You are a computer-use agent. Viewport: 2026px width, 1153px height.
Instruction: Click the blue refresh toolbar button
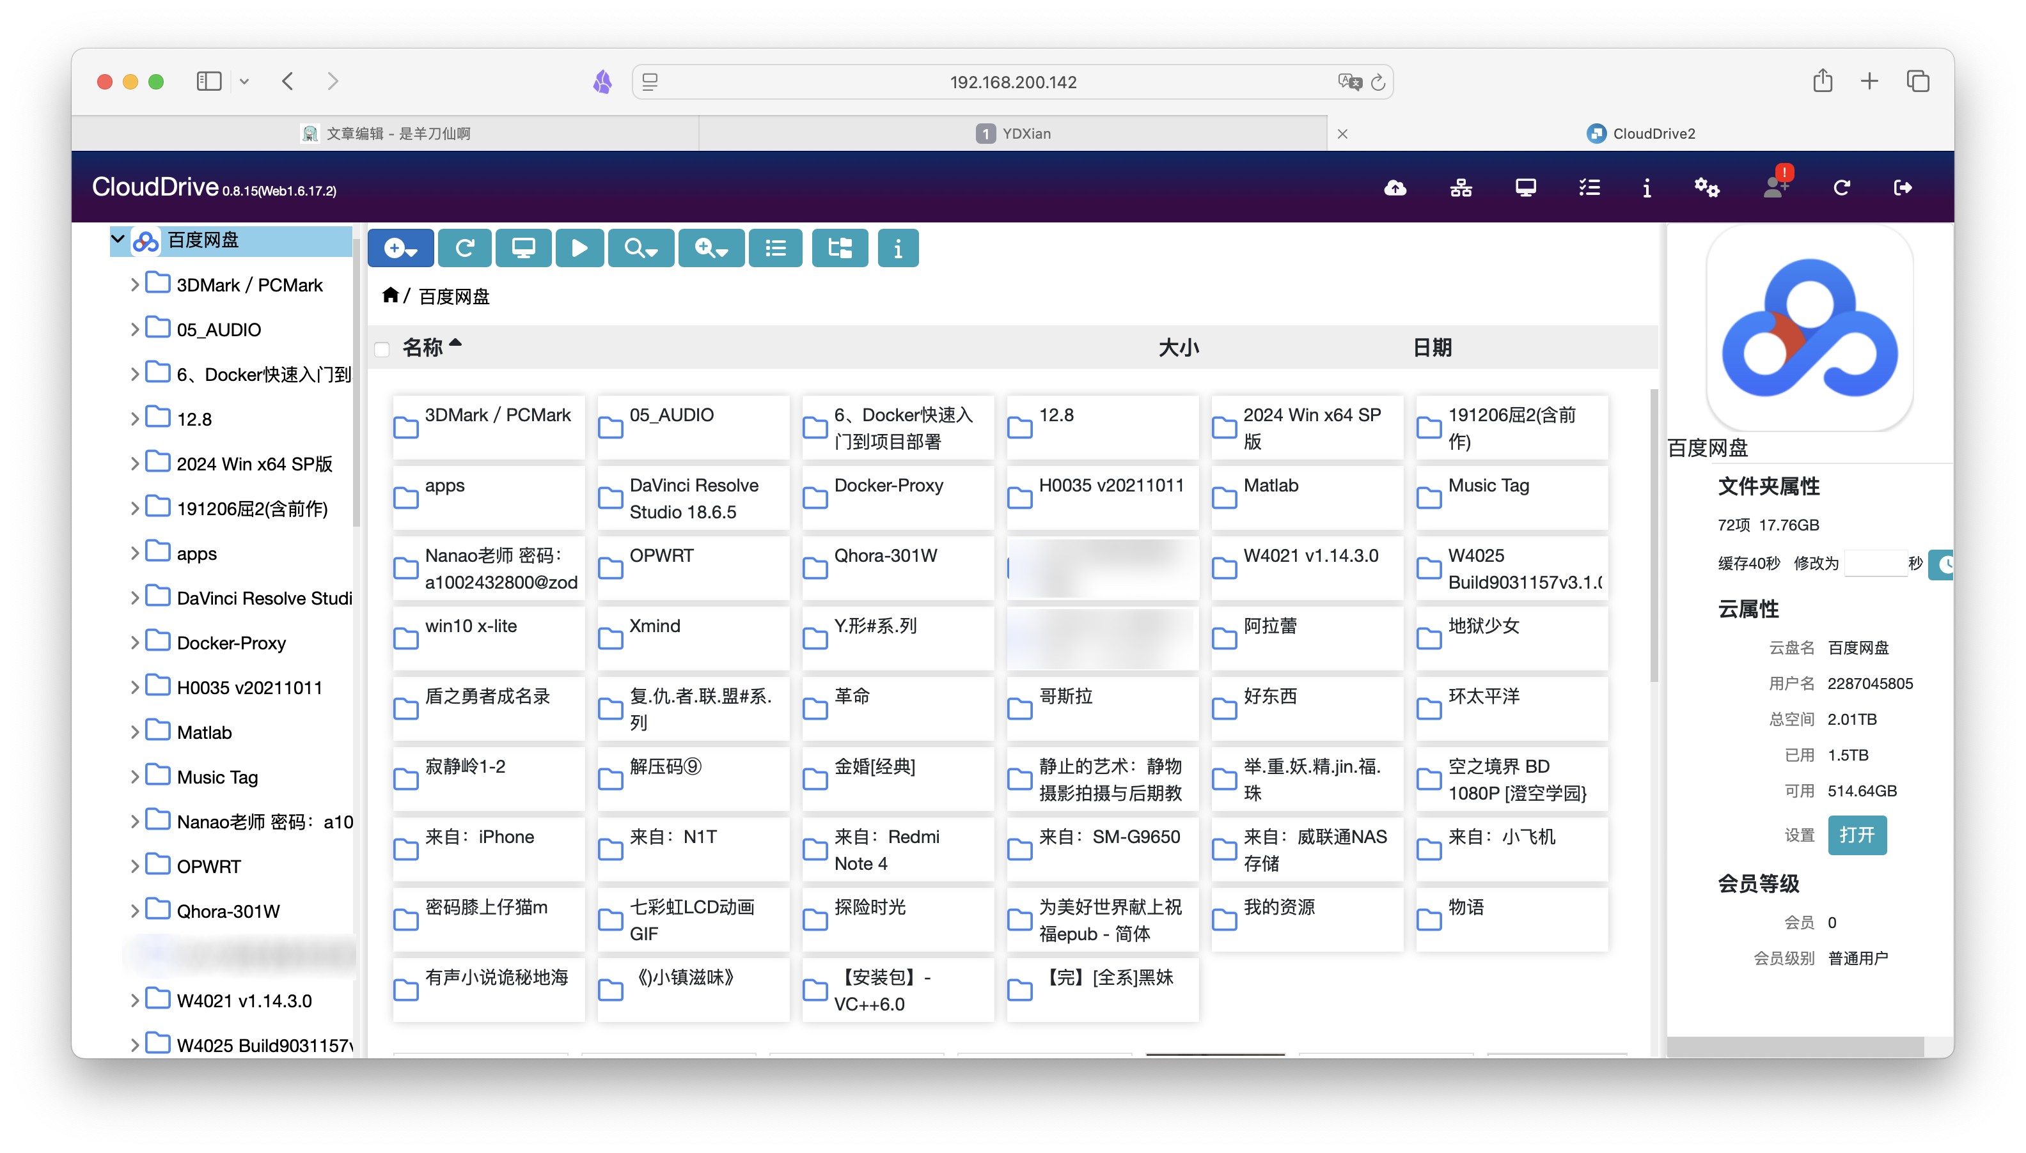click(x=465, y=249)
